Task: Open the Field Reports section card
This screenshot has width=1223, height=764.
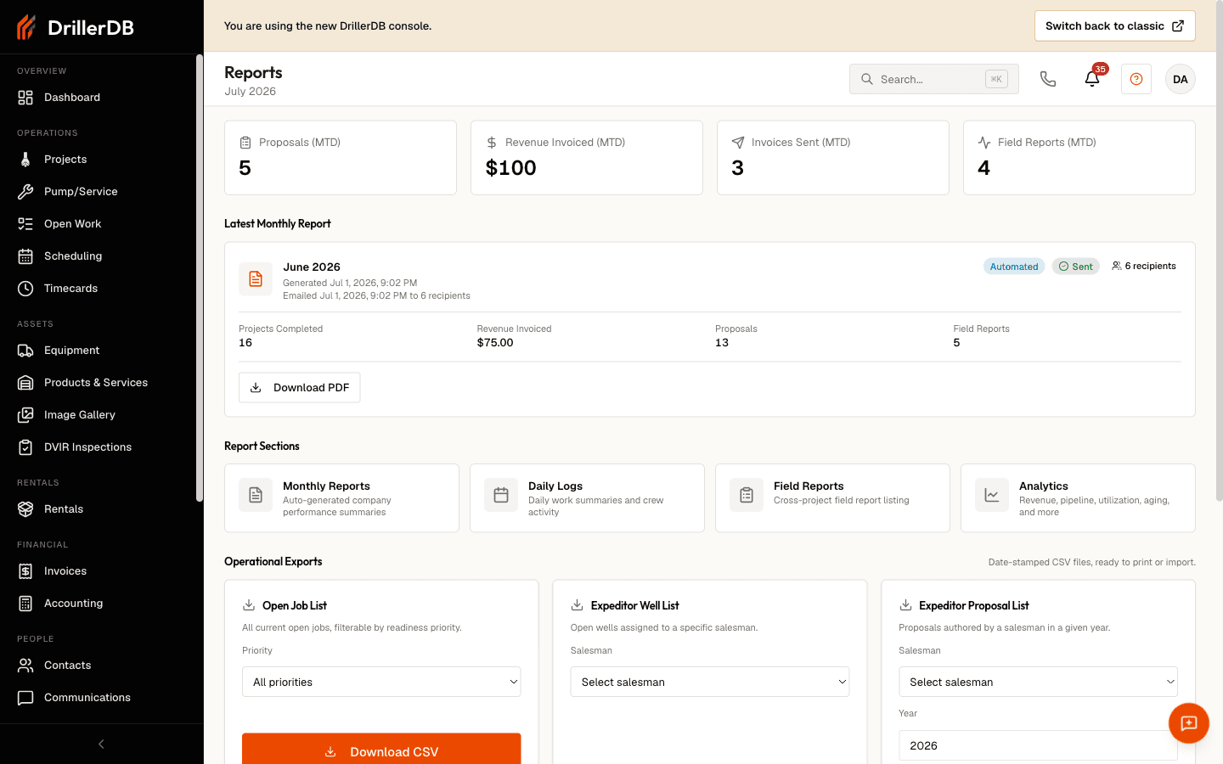Action: click(832, 498)
